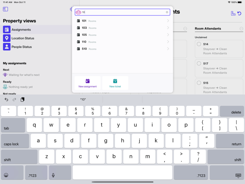Open the Location Status pin icon
The width and height of the screenshot is (245, 184).
coord(7,38)
